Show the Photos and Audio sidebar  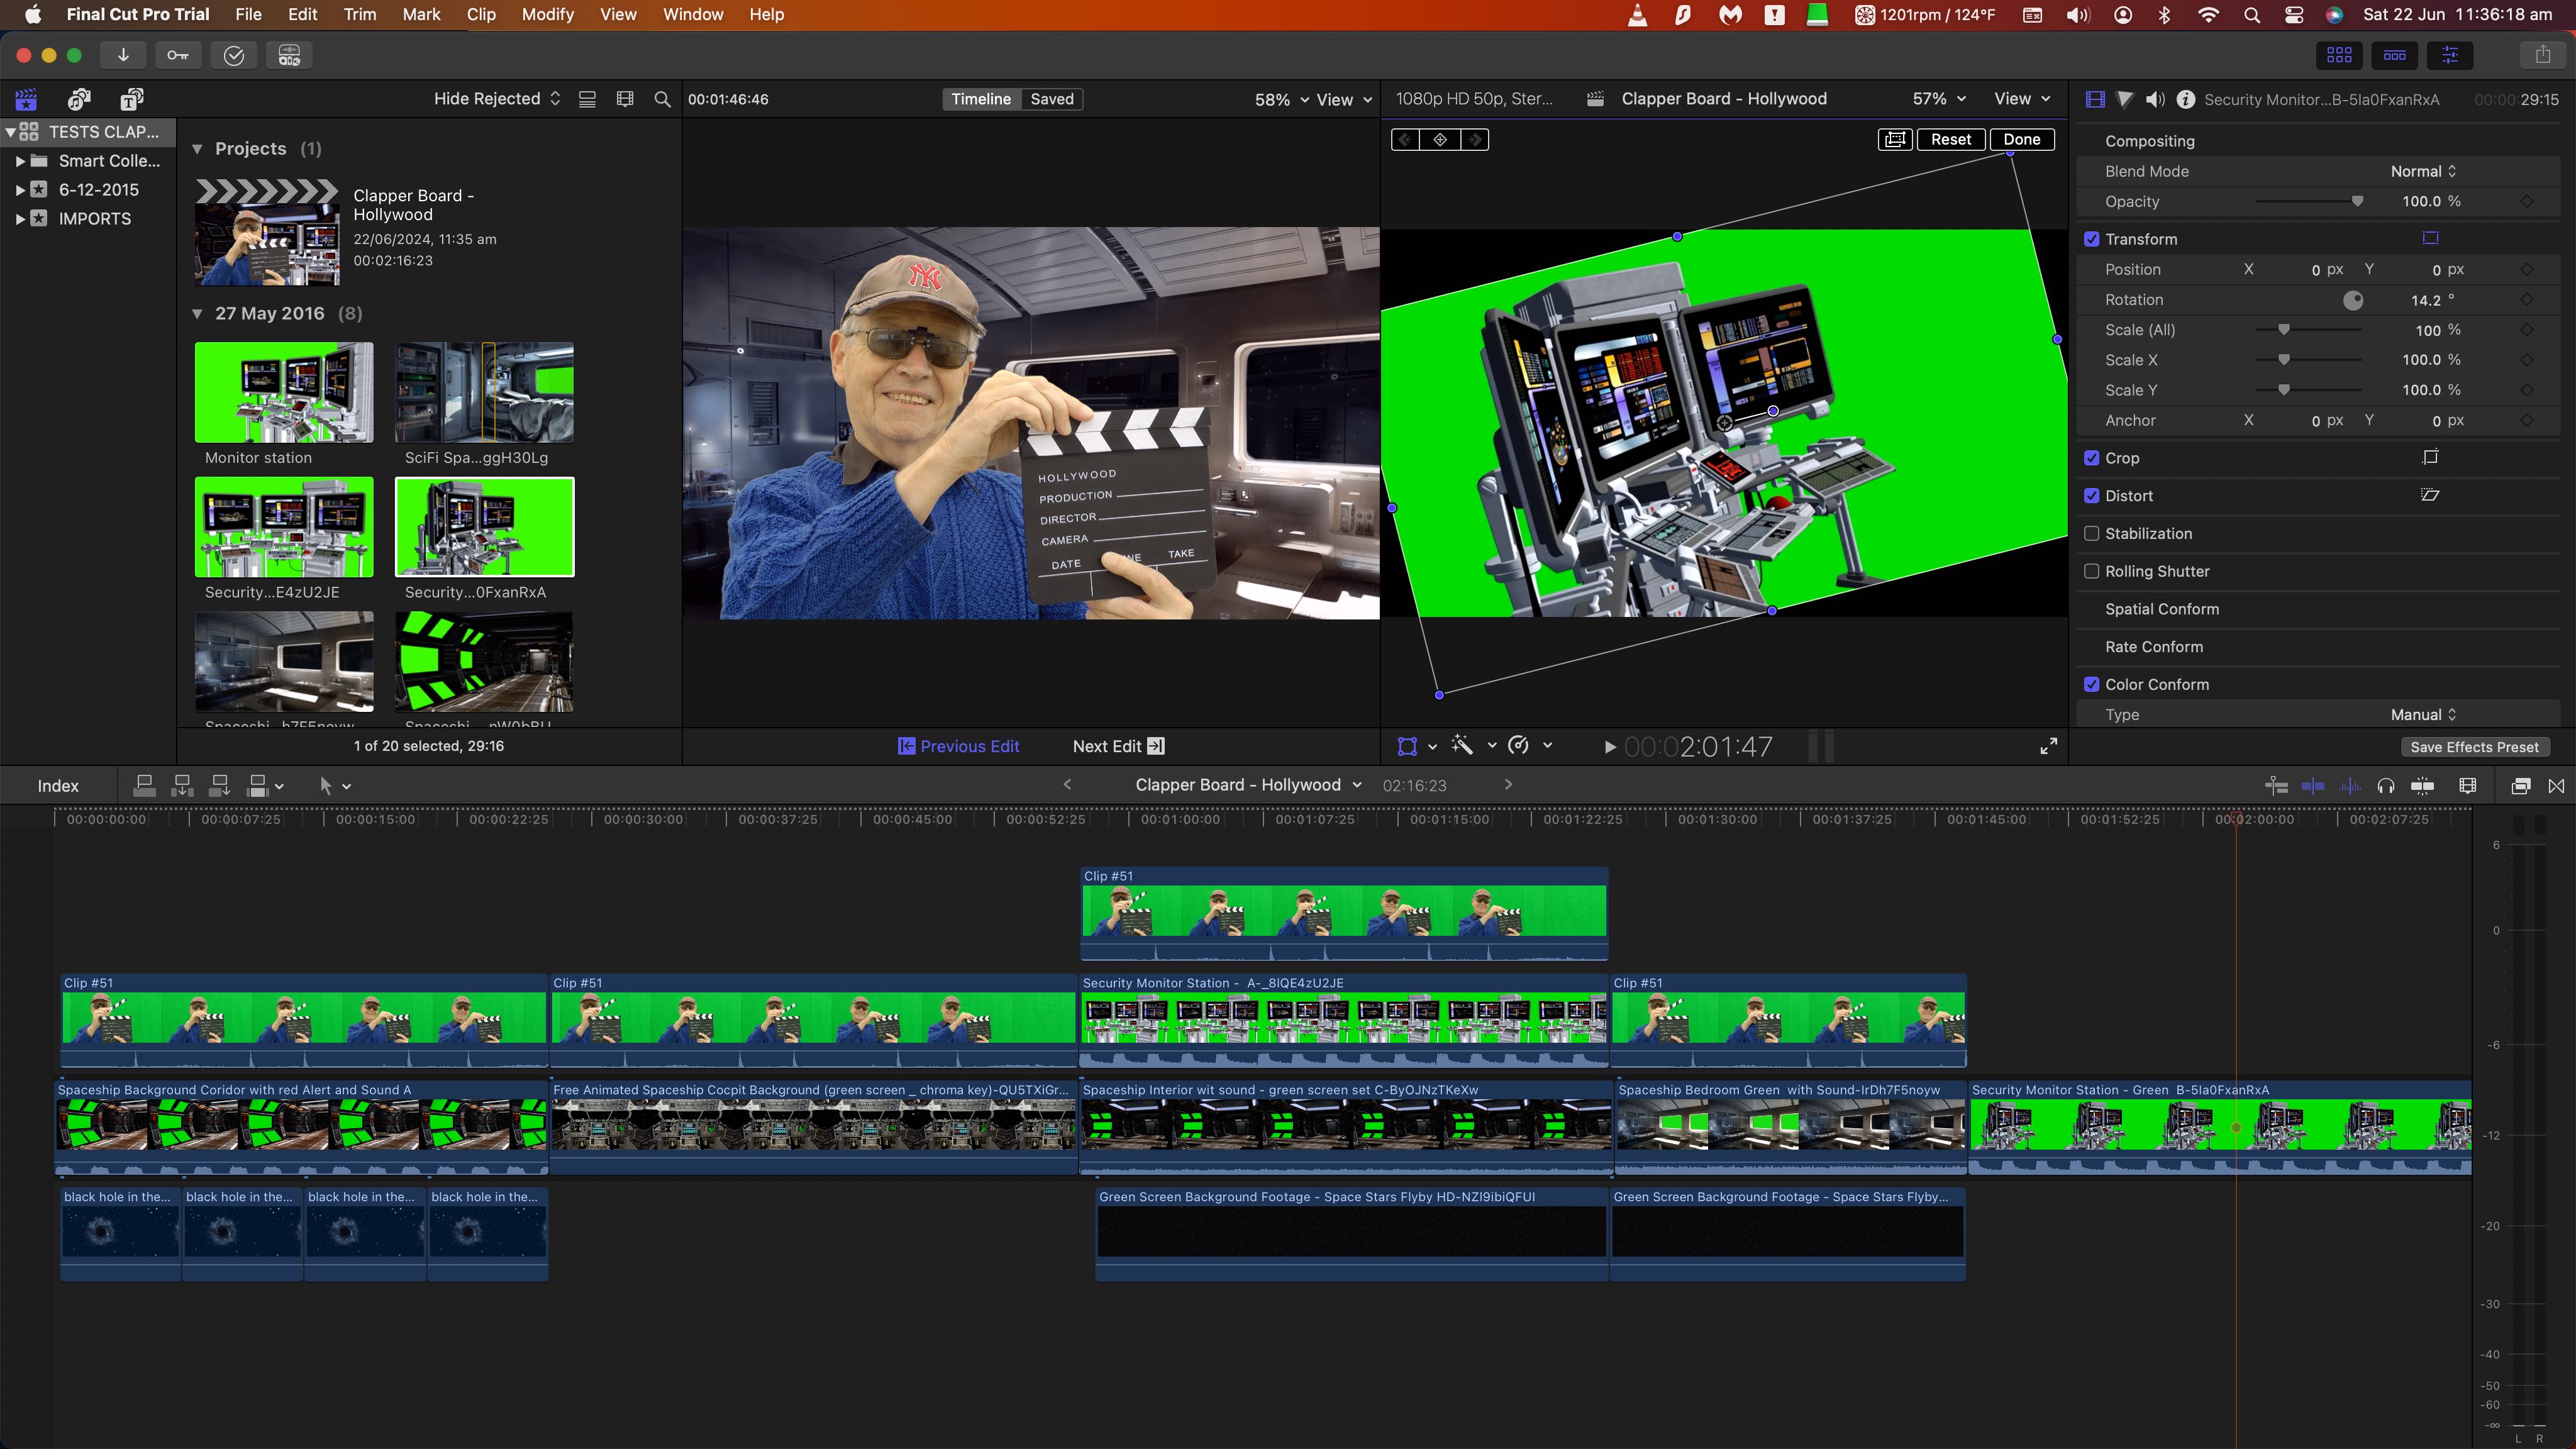tap(79, 99)
